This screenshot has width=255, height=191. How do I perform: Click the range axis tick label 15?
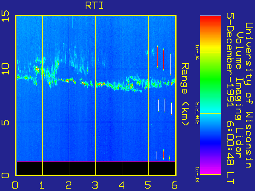point(5,16)
